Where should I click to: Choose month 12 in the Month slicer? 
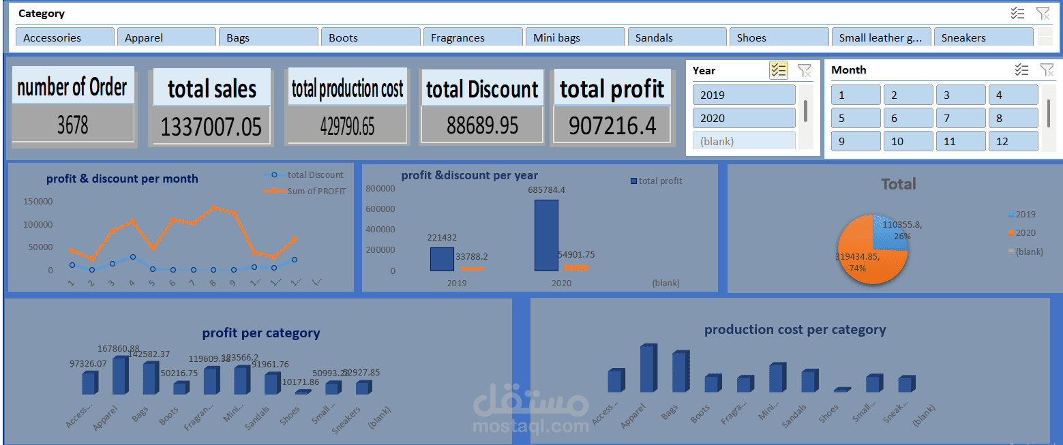1013,141
